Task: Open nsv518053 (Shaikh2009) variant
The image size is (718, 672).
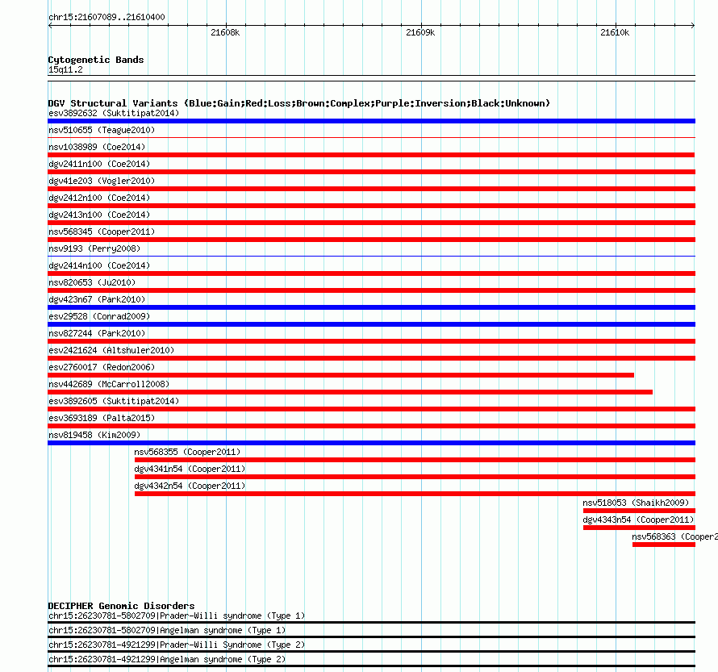Action: click(x=636, y=503)
